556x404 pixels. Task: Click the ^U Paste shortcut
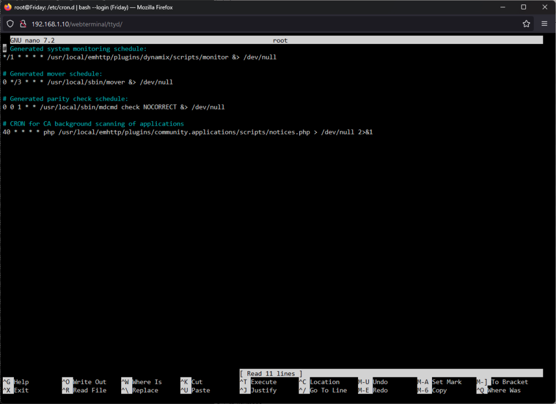pos(195,390)
